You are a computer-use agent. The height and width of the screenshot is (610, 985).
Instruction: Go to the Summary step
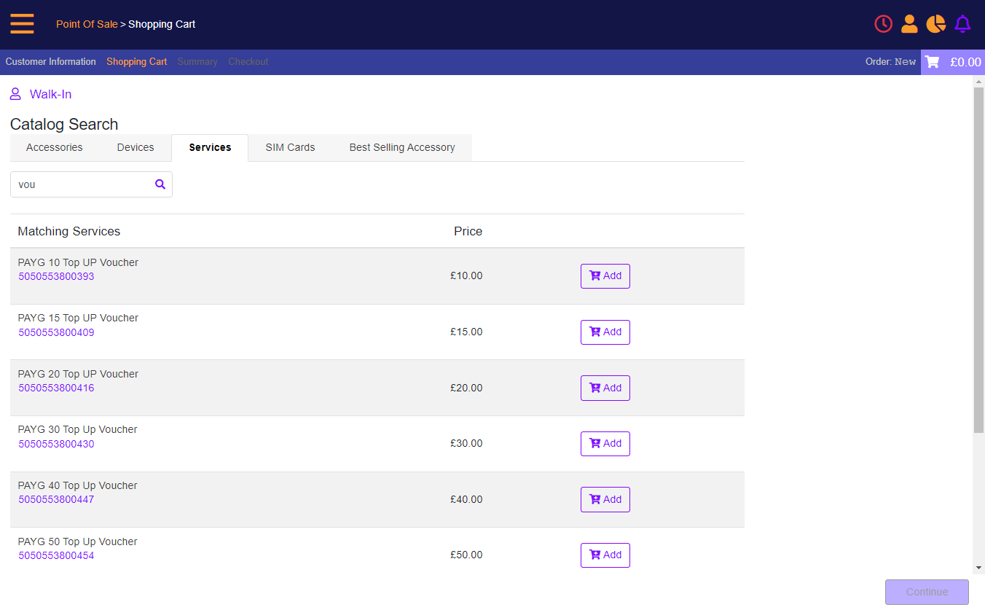pos(197,62)
